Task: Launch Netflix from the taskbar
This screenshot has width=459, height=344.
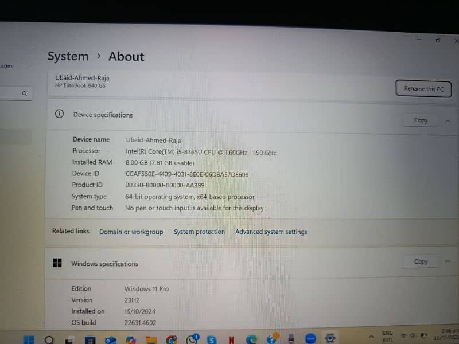Action: pos(231,338)
